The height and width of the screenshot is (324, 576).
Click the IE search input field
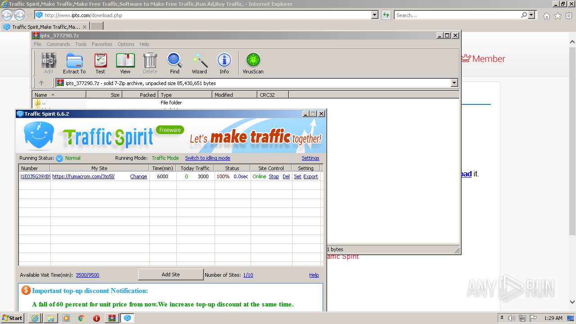[x=457, y=15]
